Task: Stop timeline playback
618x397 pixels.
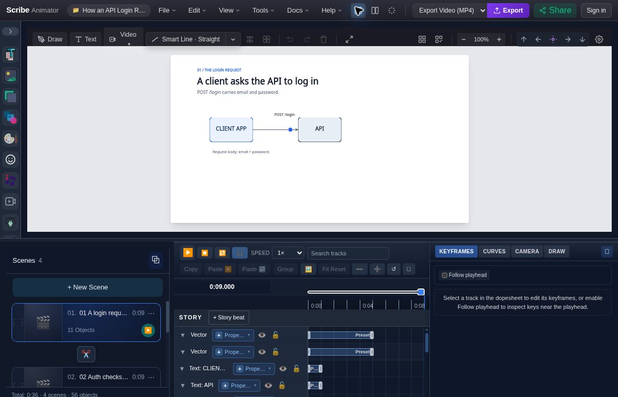Action: [205, 253]
